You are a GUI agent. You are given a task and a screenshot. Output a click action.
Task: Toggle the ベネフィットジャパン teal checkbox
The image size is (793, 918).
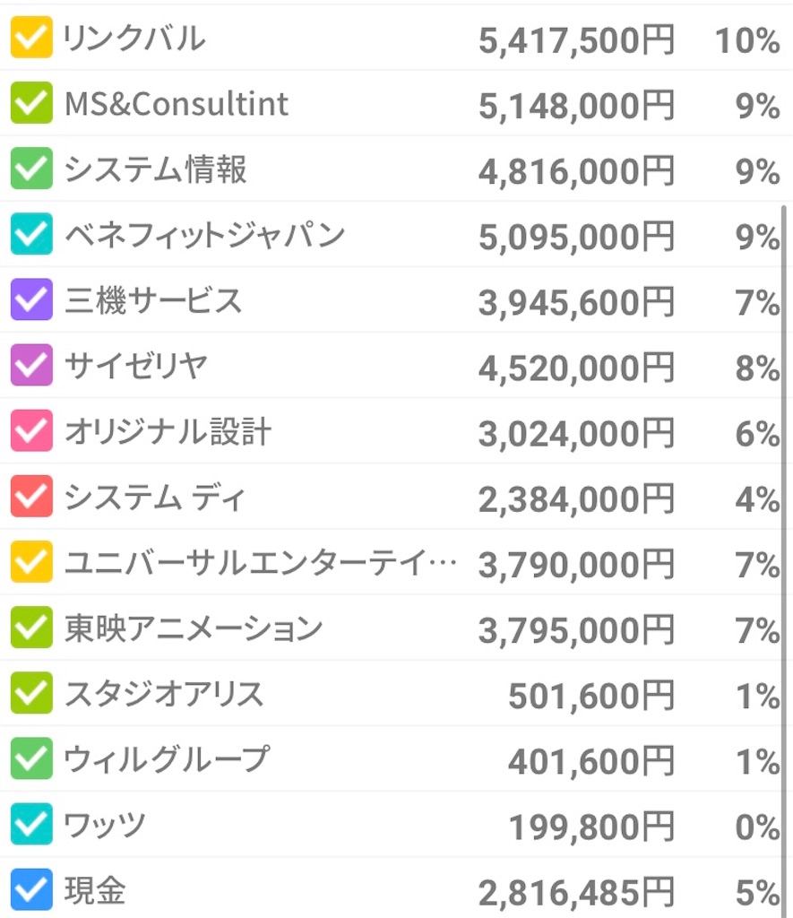click(31, 234)
